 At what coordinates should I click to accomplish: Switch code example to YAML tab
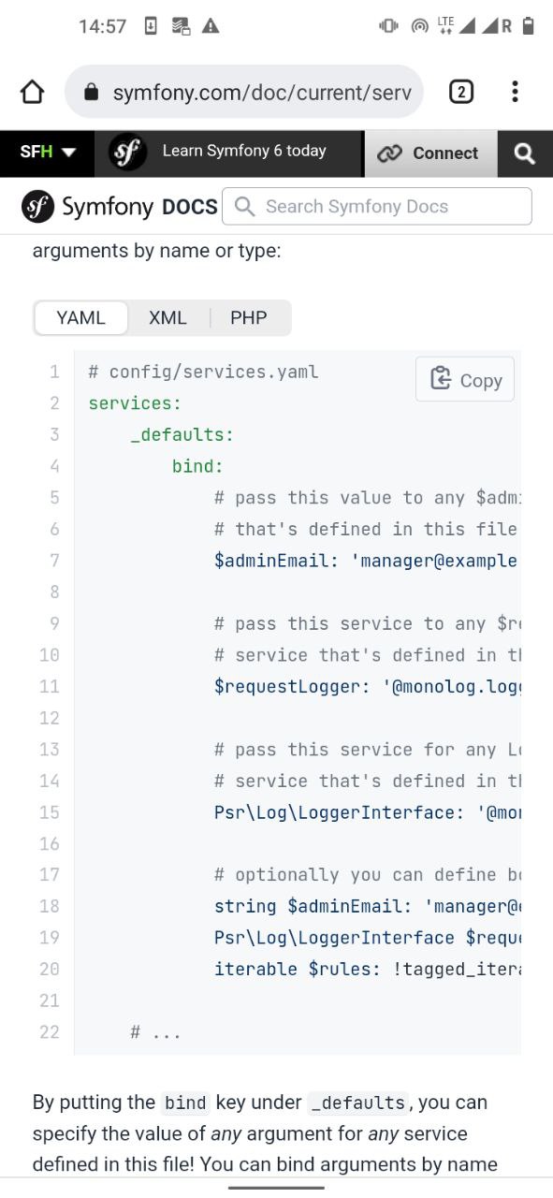click(x=81, y=318)
